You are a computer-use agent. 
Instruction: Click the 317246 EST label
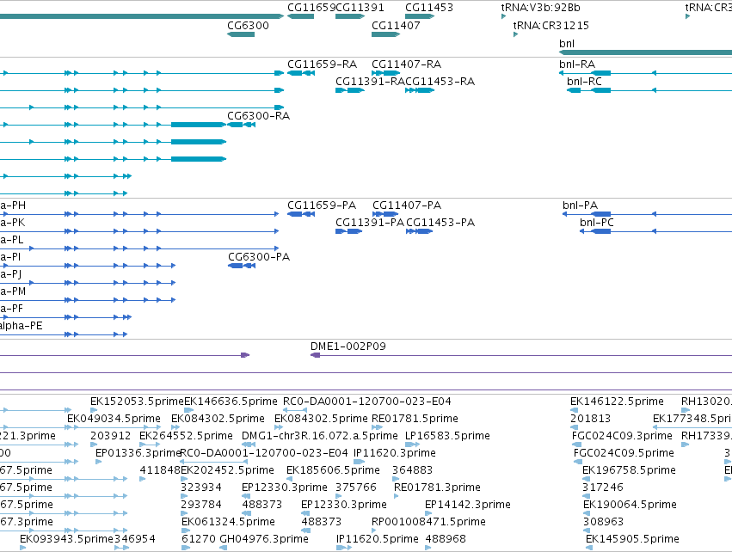click(603, 488)
